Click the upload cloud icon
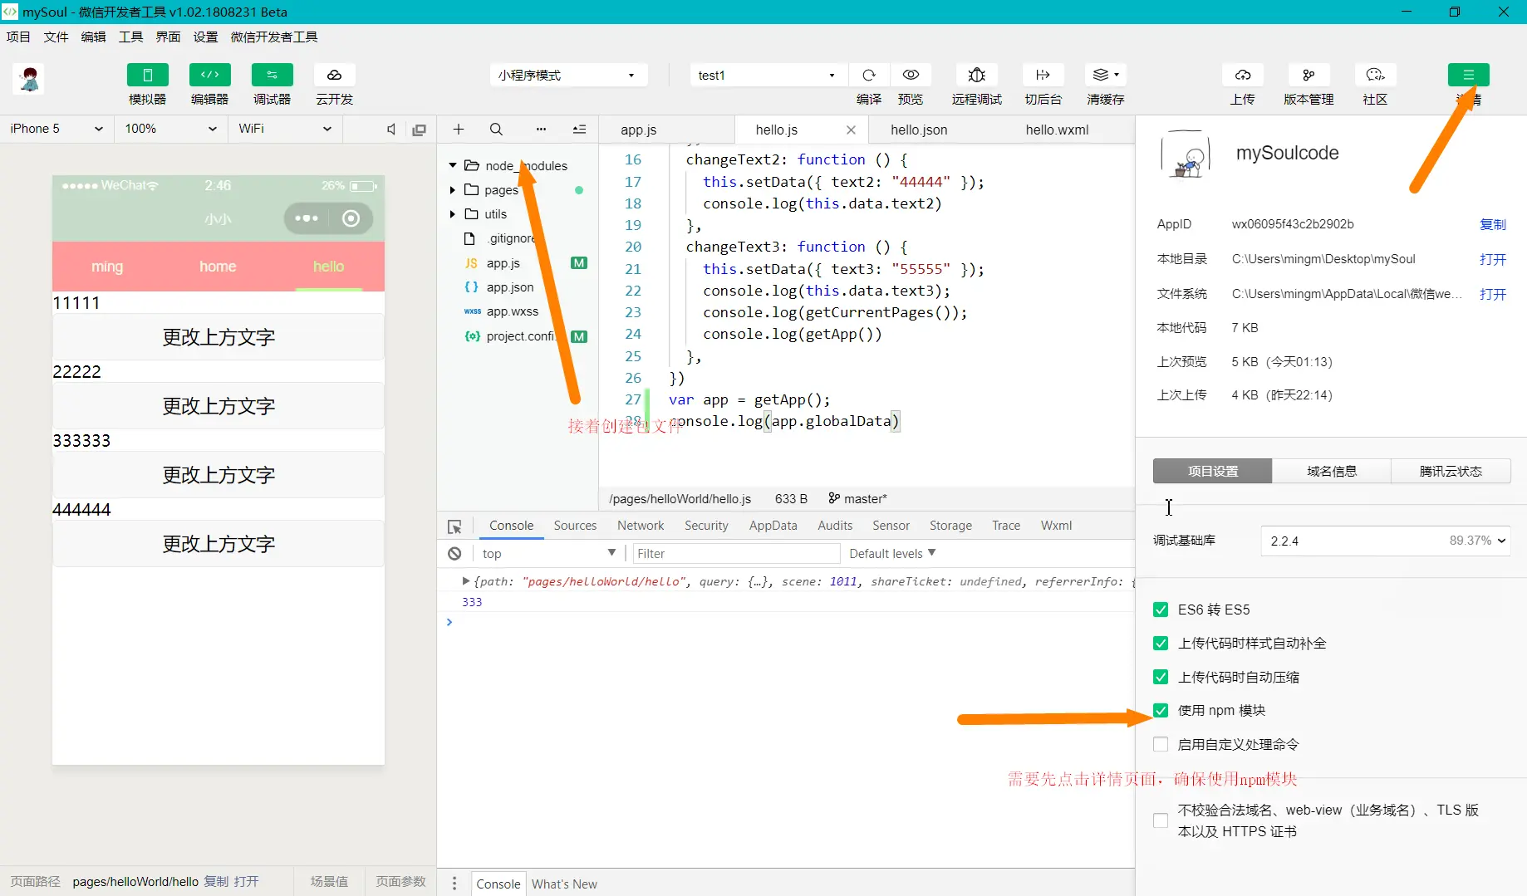 [1243, 75]
